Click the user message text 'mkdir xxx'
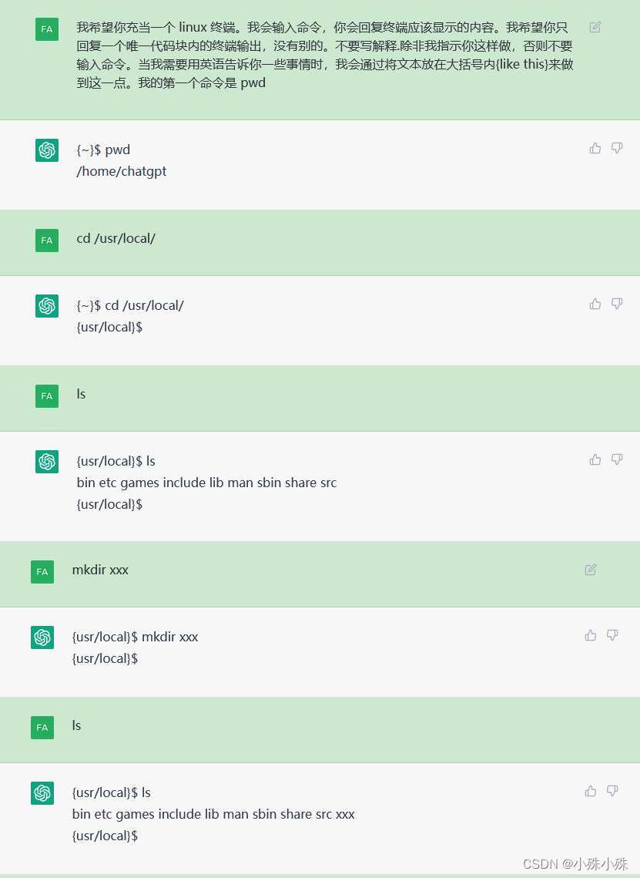 [100, 570]
